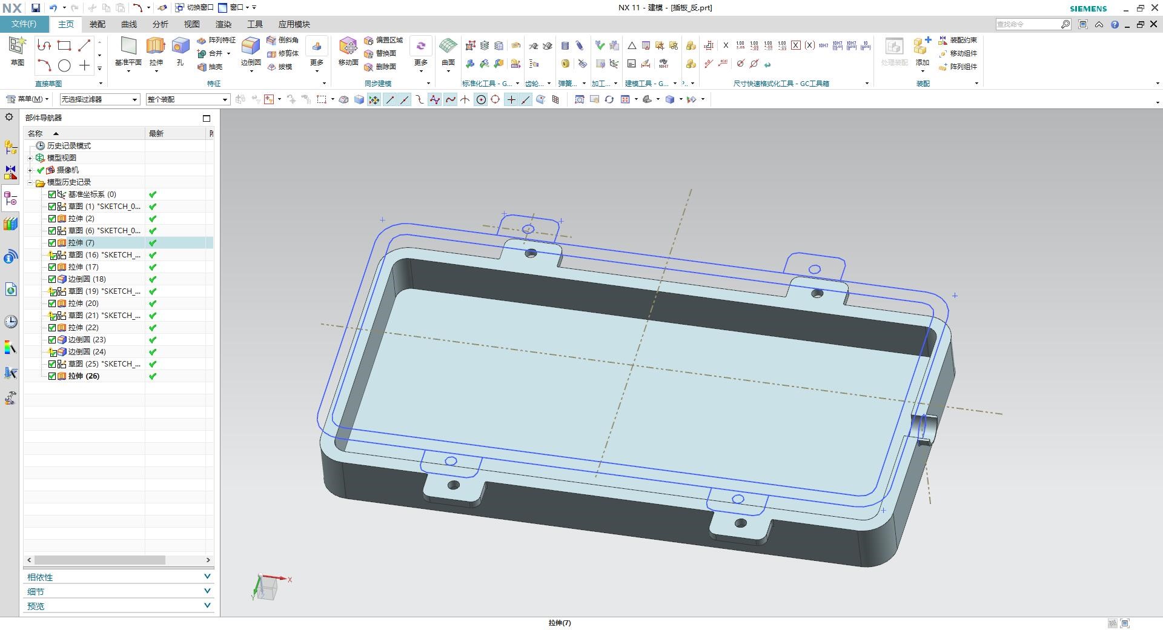The image size is (1163, 630).
Task: Toggle checkbox for 边倒圆 (18) feature
Action: 52,279
